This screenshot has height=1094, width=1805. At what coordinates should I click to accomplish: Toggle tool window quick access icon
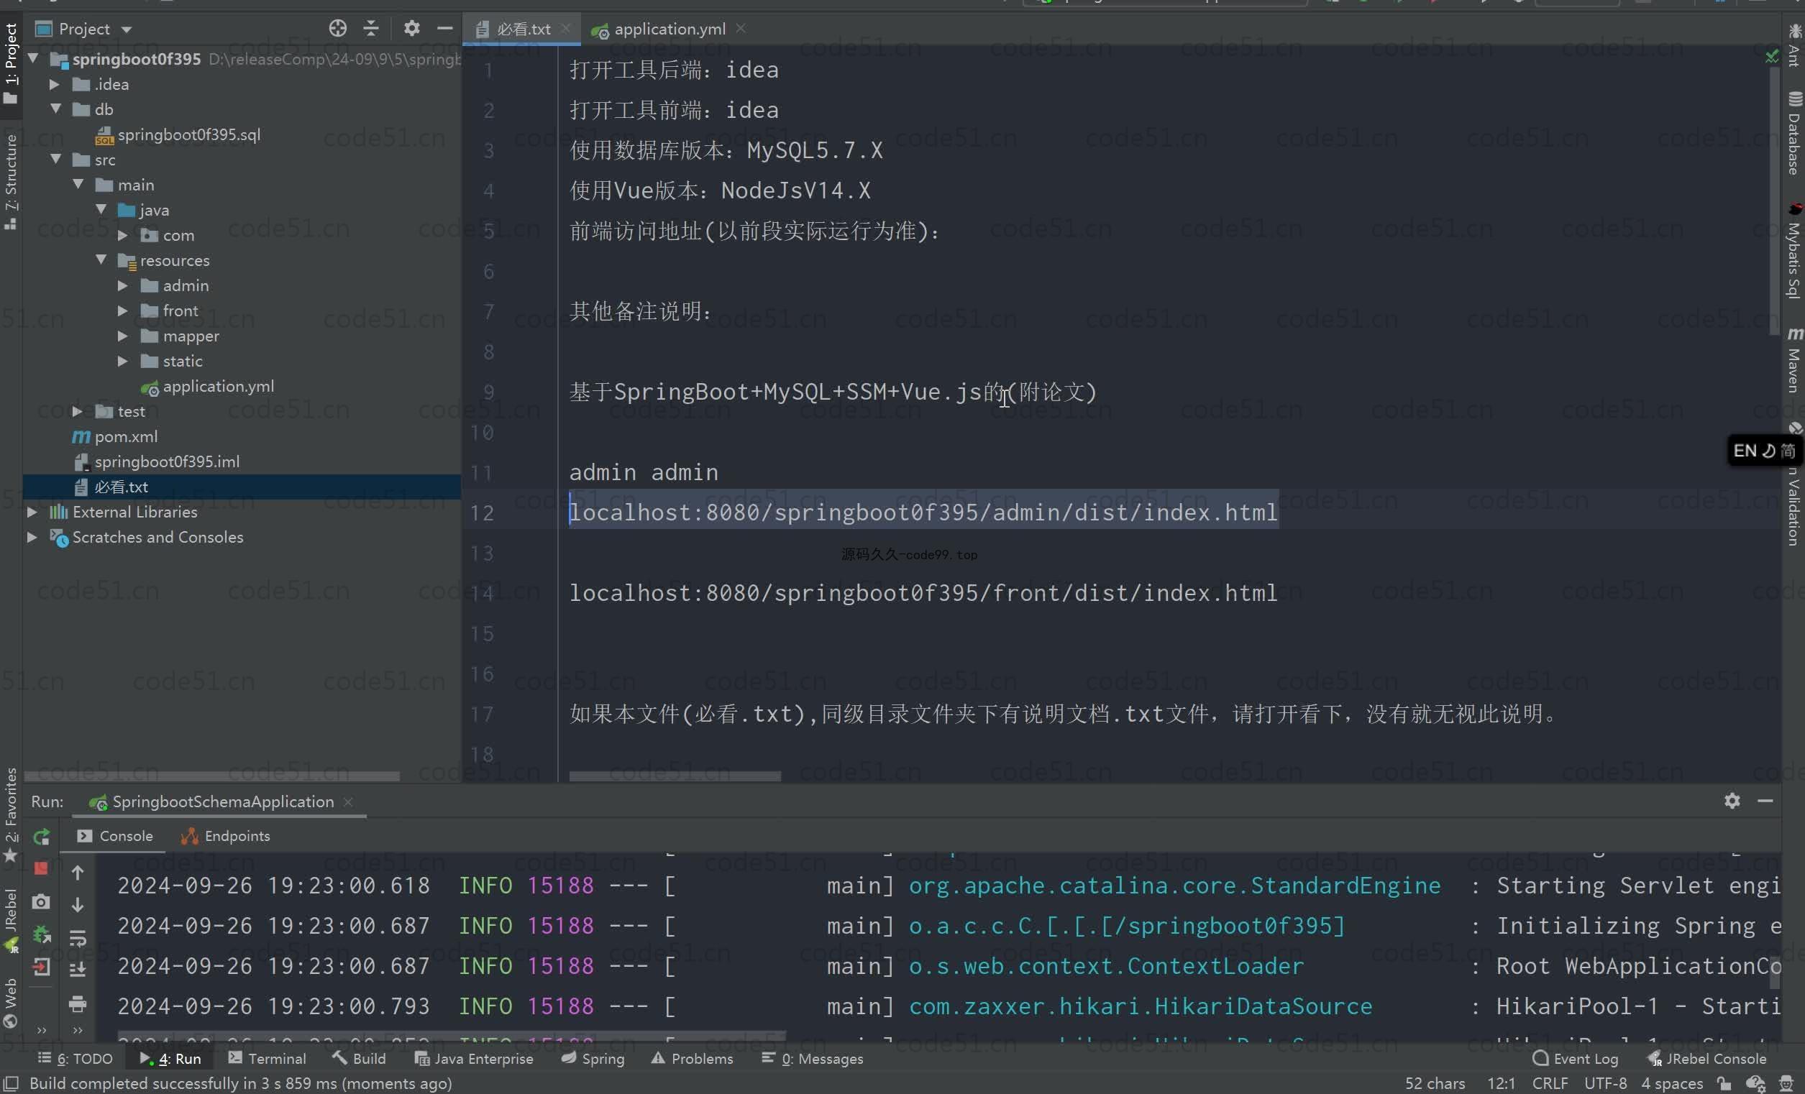point(11,1083)
